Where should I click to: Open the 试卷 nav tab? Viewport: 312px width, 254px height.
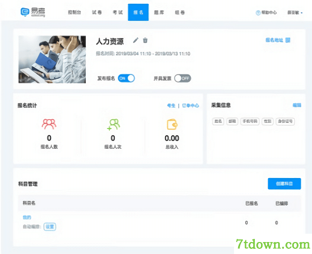tap(97, 12)
